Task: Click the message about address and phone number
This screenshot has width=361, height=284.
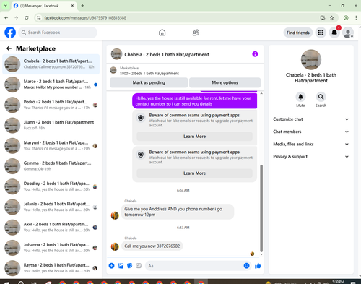Action: point(178,212)
